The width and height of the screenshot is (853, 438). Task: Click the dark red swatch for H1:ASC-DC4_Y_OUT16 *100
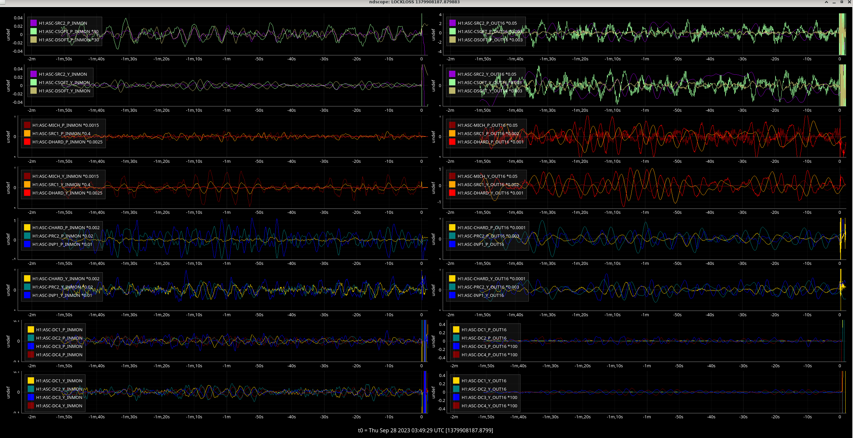(456, 406)
